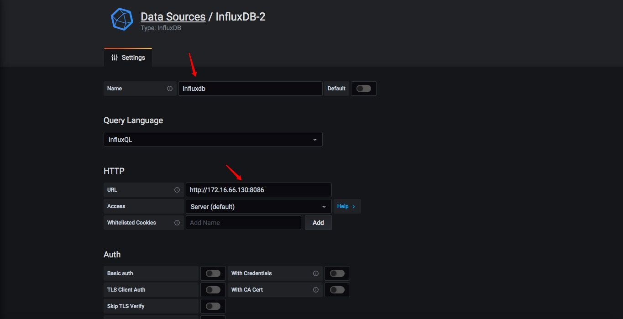The width and height of the screenshot is (623, 319).
Task: Show the With Credentials info icon
Action: [316, 273]
